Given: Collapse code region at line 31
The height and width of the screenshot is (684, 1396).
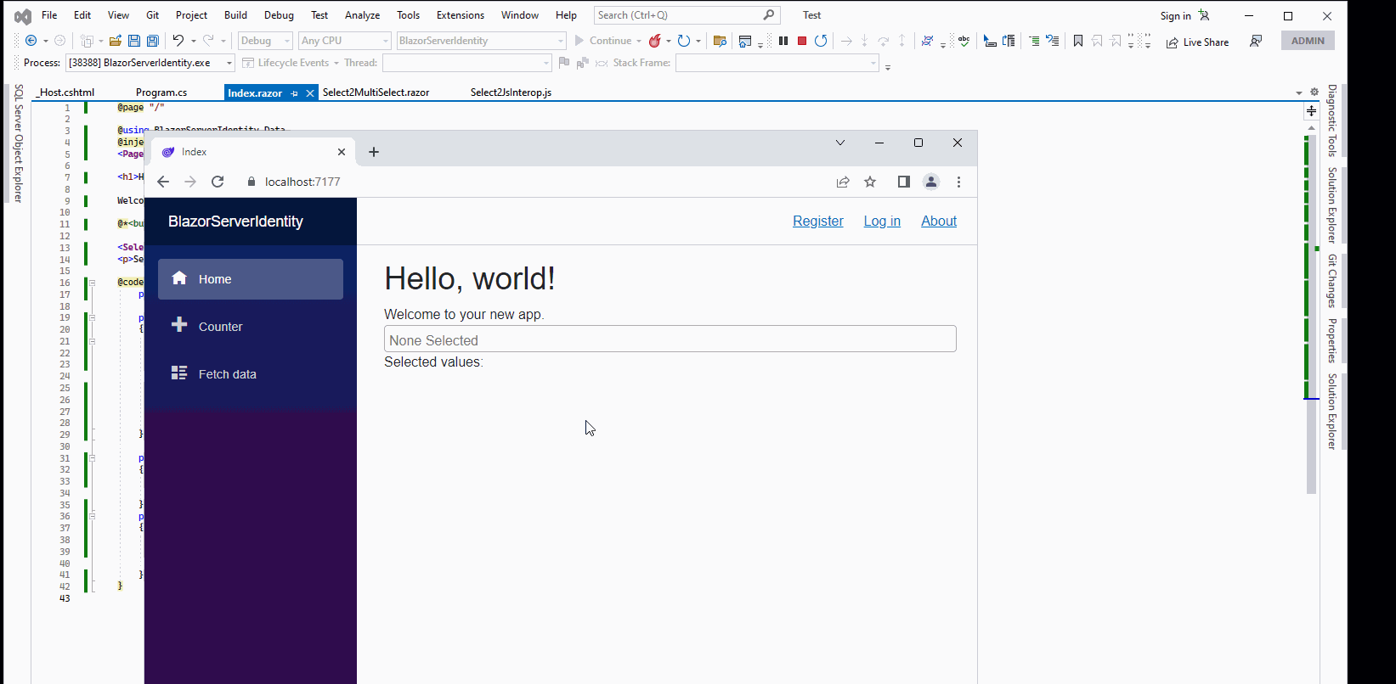Looking at the screenshot, I should click(x=93, y=458).
